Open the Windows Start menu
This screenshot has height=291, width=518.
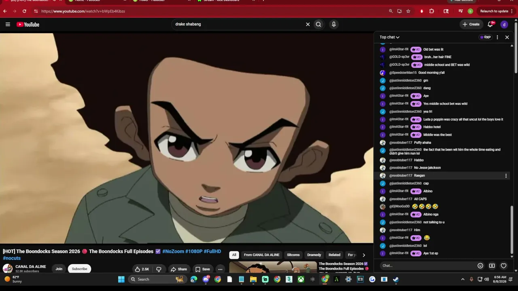[121, 279]
